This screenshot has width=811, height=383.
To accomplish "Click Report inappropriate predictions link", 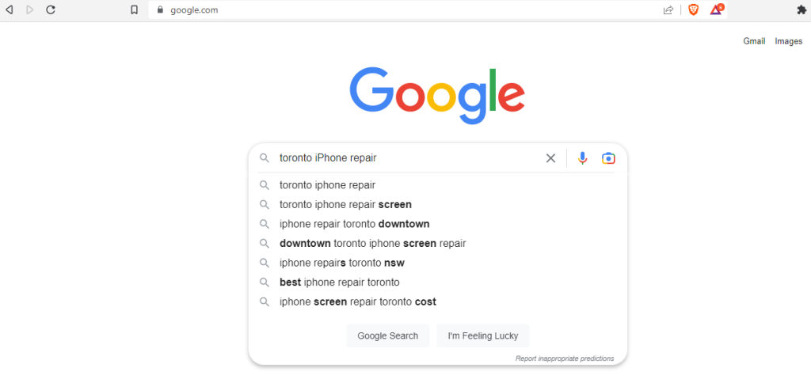I will (x=565, y=358).
